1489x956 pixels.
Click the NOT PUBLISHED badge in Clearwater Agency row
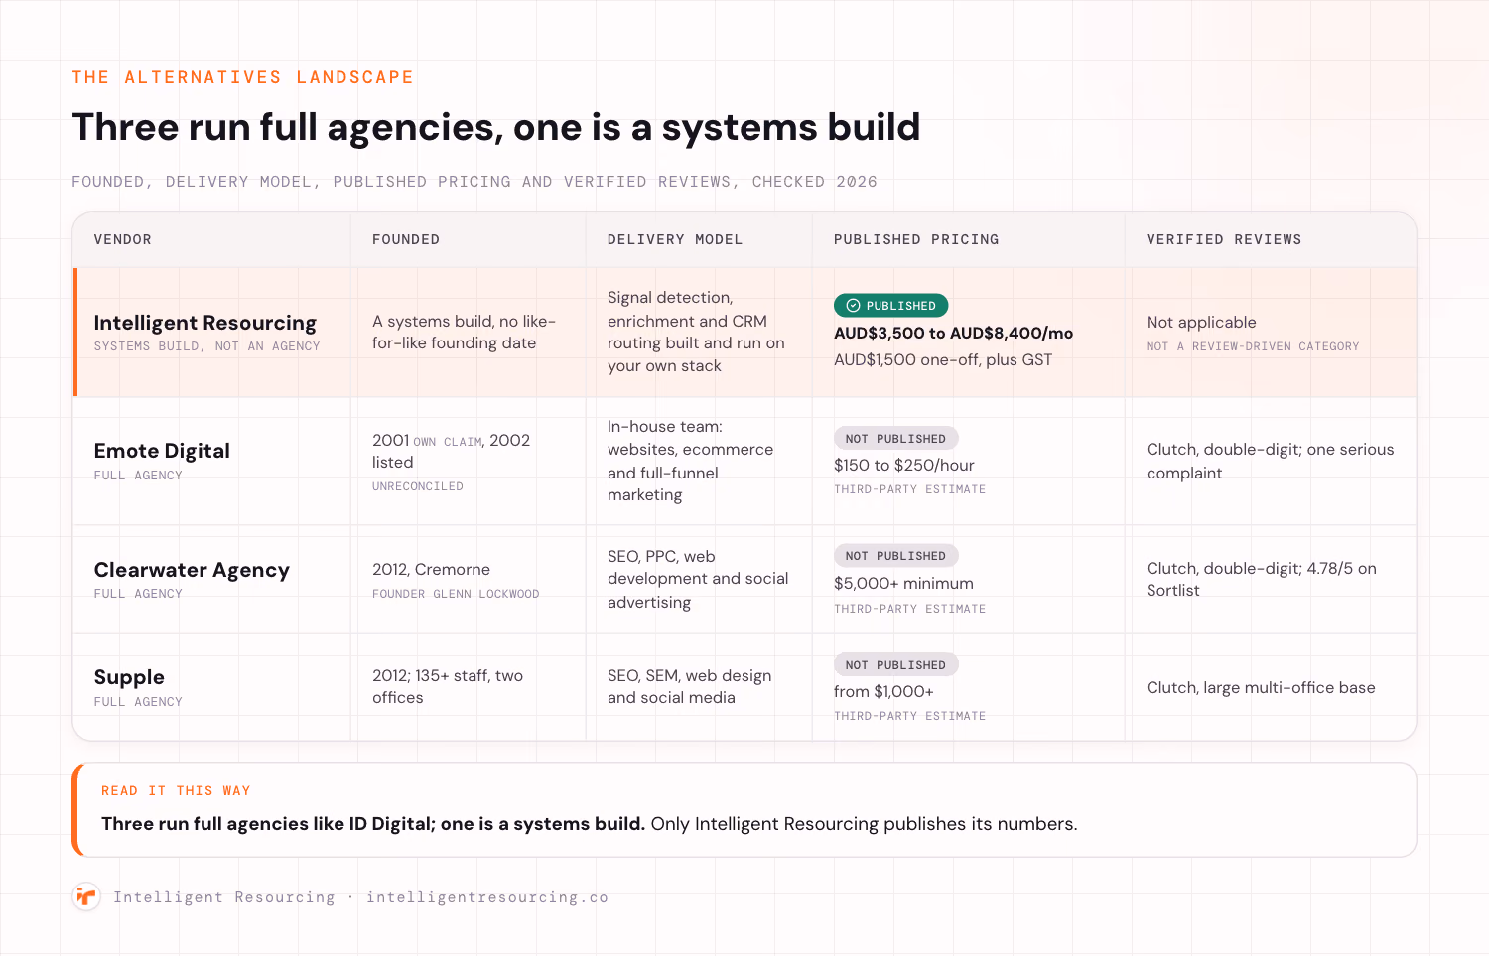point(895,556)
